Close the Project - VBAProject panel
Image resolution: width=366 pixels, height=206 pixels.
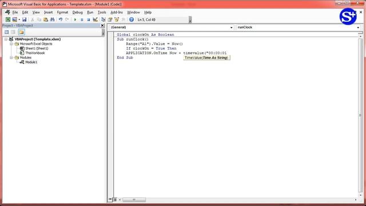coord(102,25)
